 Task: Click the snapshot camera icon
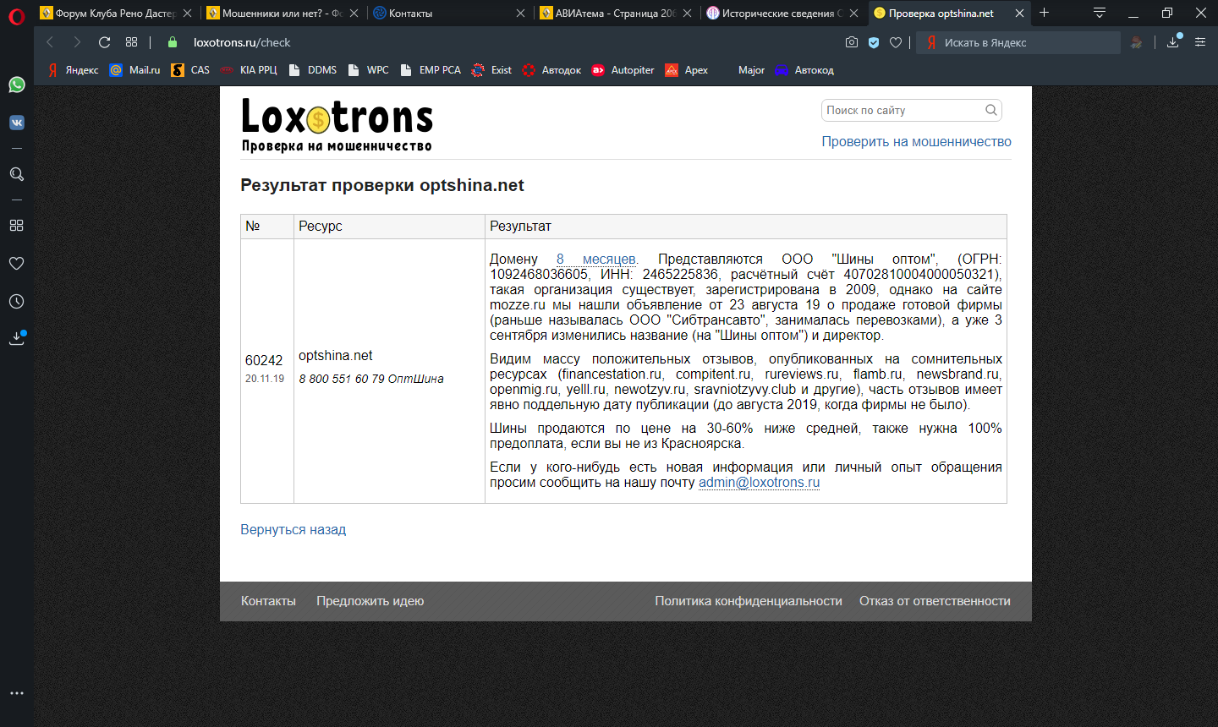click(852, 42)
